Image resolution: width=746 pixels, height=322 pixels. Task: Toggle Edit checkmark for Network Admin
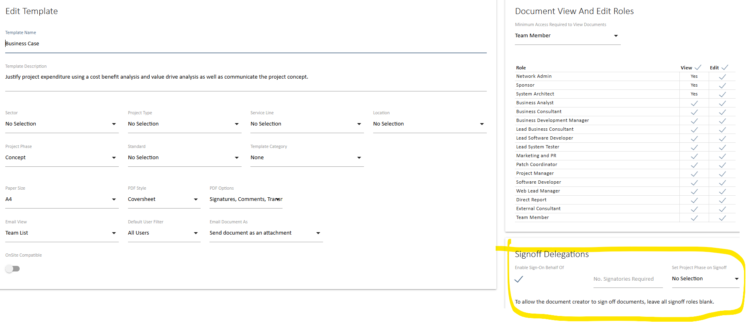coord(722,77)
